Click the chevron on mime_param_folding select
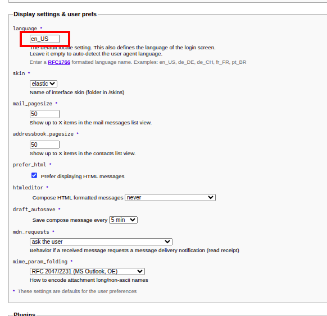327x316 pixels. (x=140, y=272)
